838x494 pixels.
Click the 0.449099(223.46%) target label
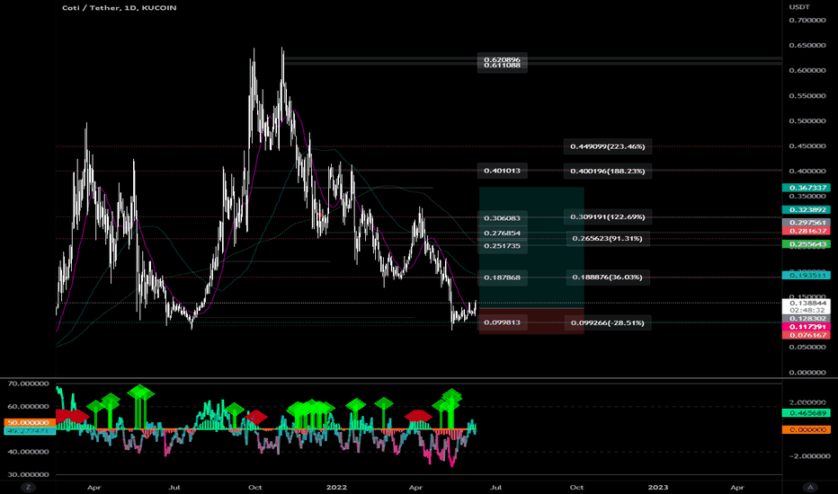pyautogui.click(x=607, y=146)
